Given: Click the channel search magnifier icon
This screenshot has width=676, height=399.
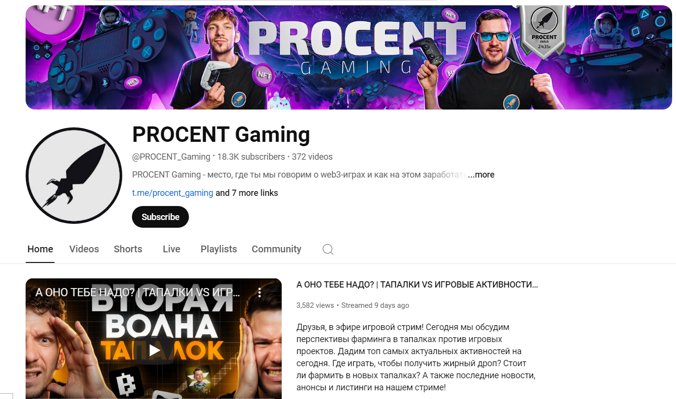Looking at the screenshot, I should point(328,249).
